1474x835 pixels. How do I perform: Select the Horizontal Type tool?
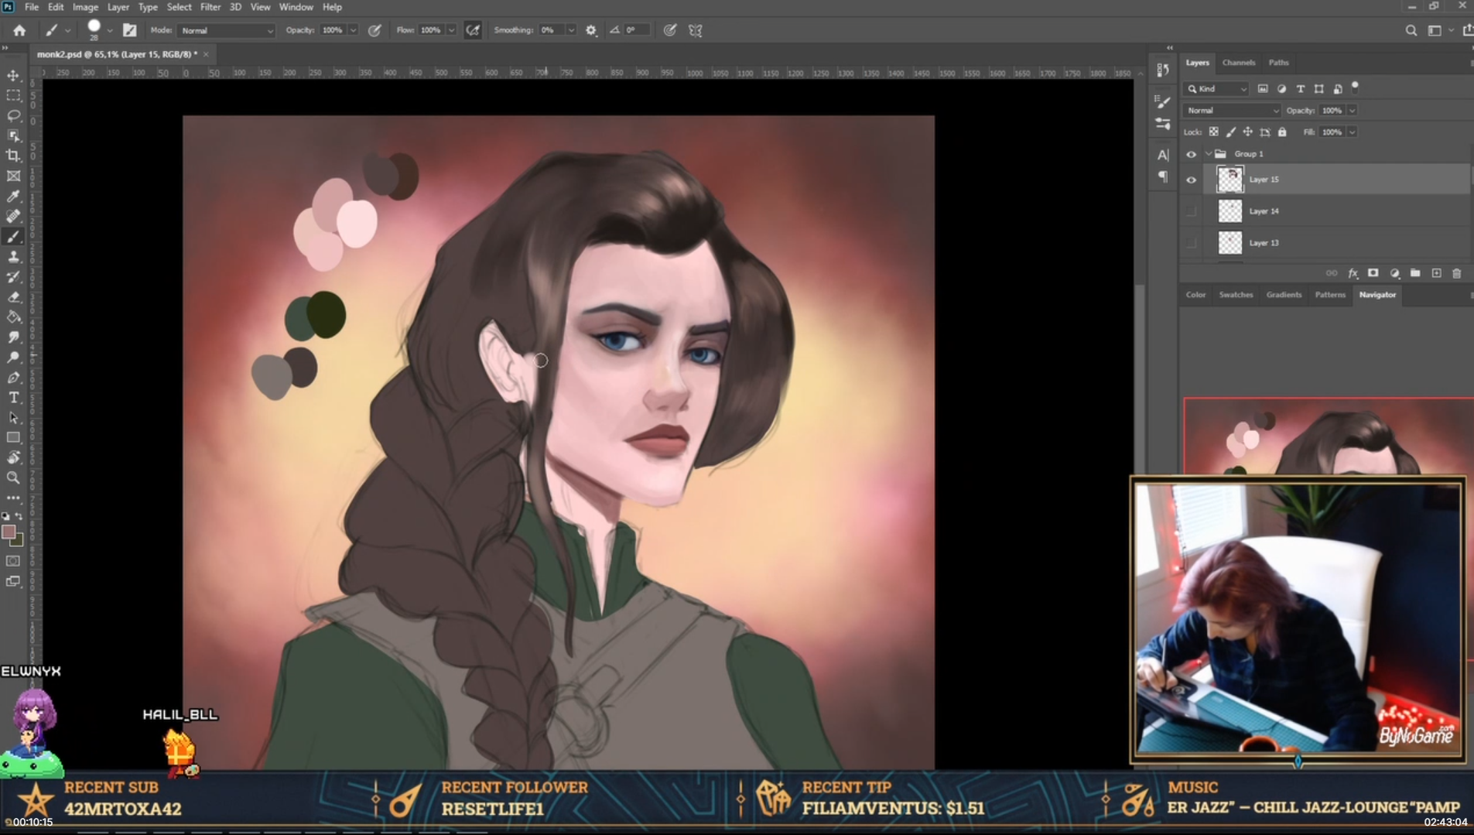click(x=13, y=398)
